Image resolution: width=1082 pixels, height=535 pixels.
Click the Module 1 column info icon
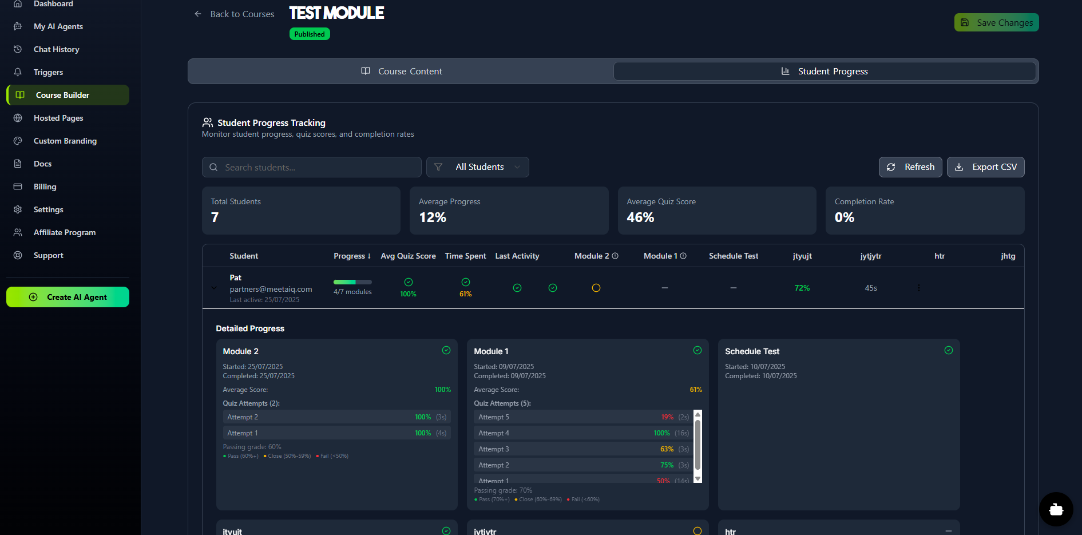pos(683,256)
